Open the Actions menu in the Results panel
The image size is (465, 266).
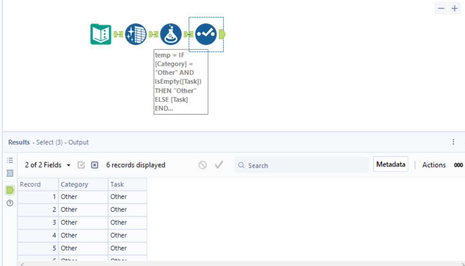coord(434,165)
